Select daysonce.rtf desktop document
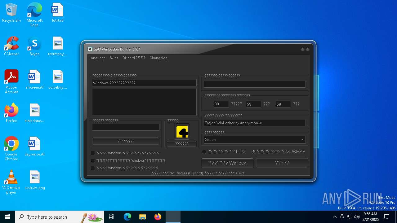The width and height of the screenshot is (397, 223). (x=34, y=146)
